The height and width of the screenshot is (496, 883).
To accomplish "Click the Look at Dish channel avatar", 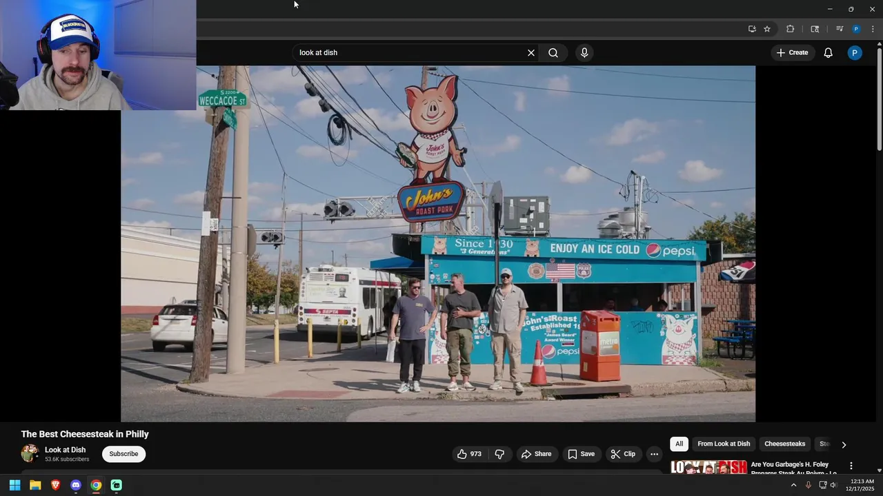I will click(x=30, y=453).
